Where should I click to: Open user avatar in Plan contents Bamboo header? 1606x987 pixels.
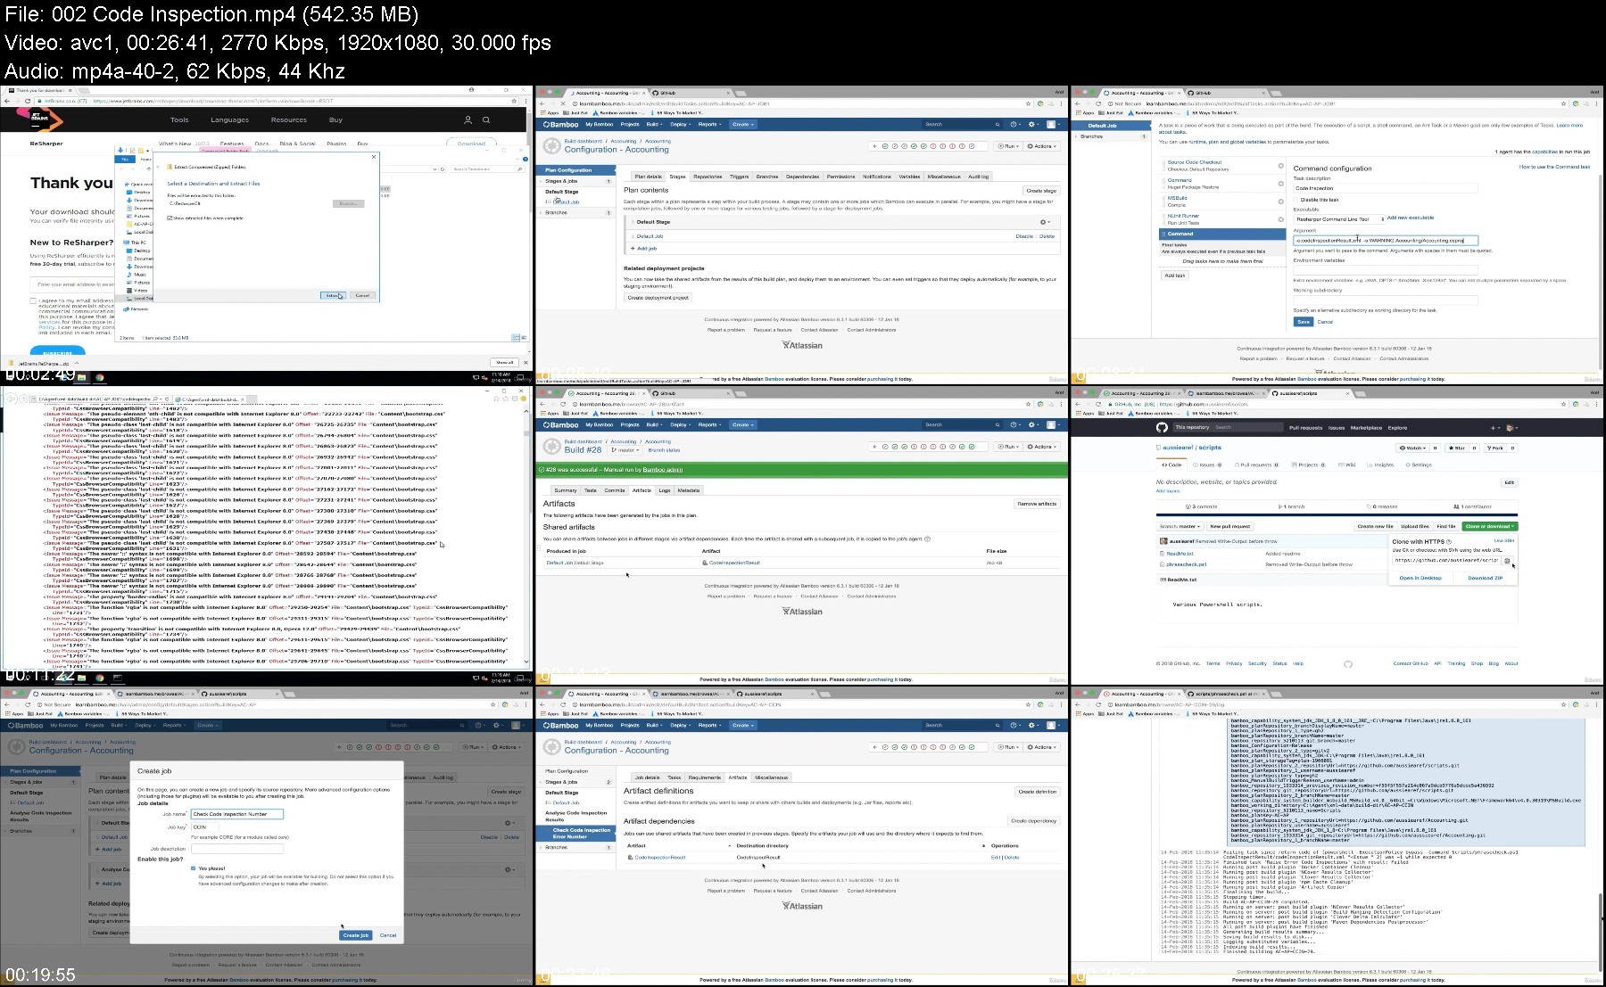tap(1051, 124)
